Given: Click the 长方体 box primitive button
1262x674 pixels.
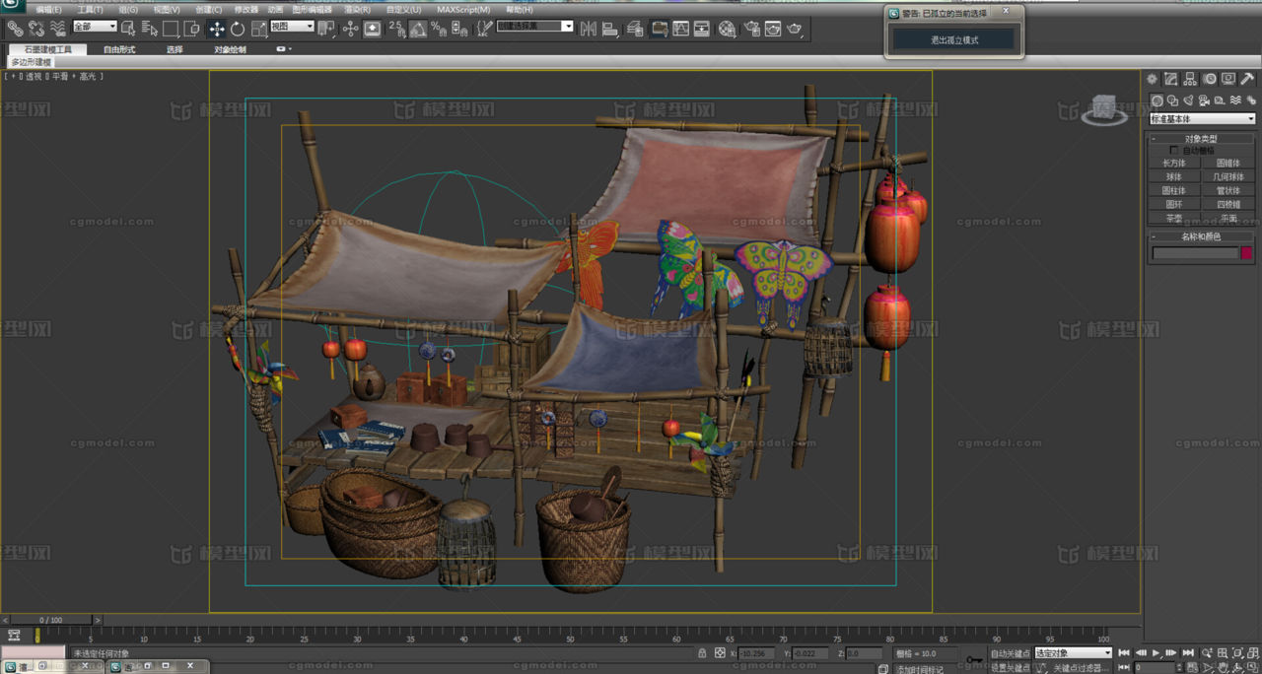Looking at the screenshot, I should [x=1173, y=164].
